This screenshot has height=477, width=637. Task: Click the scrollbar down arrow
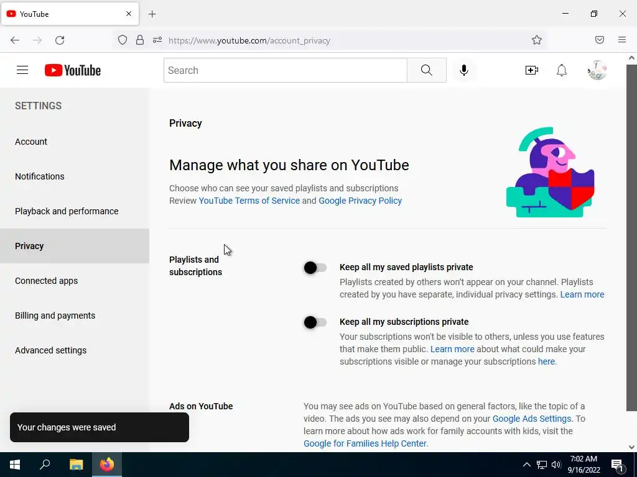[631, 447]
